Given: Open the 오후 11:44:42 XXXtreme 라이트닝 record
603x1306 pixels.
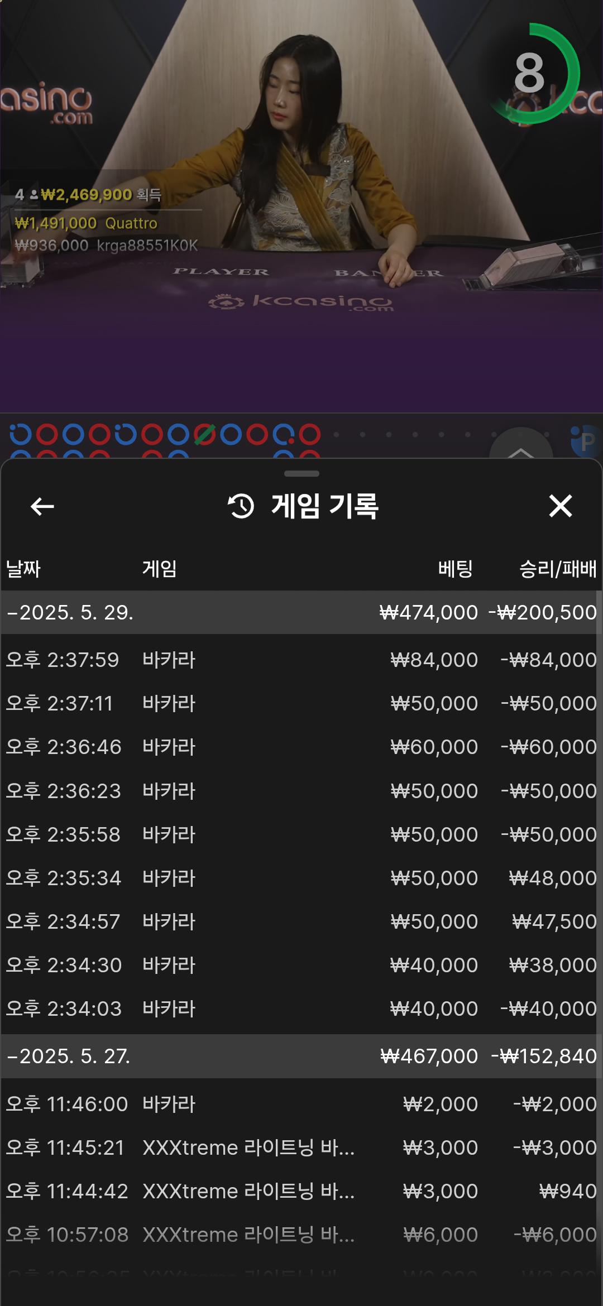Looking at the screenshot, I should click(x=301, y=1191).
